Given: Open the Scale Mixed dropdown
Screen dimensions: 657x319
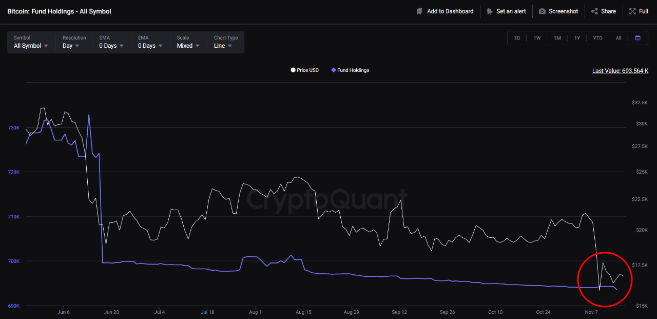Looking at the screenshot, I should click(188, 42).
